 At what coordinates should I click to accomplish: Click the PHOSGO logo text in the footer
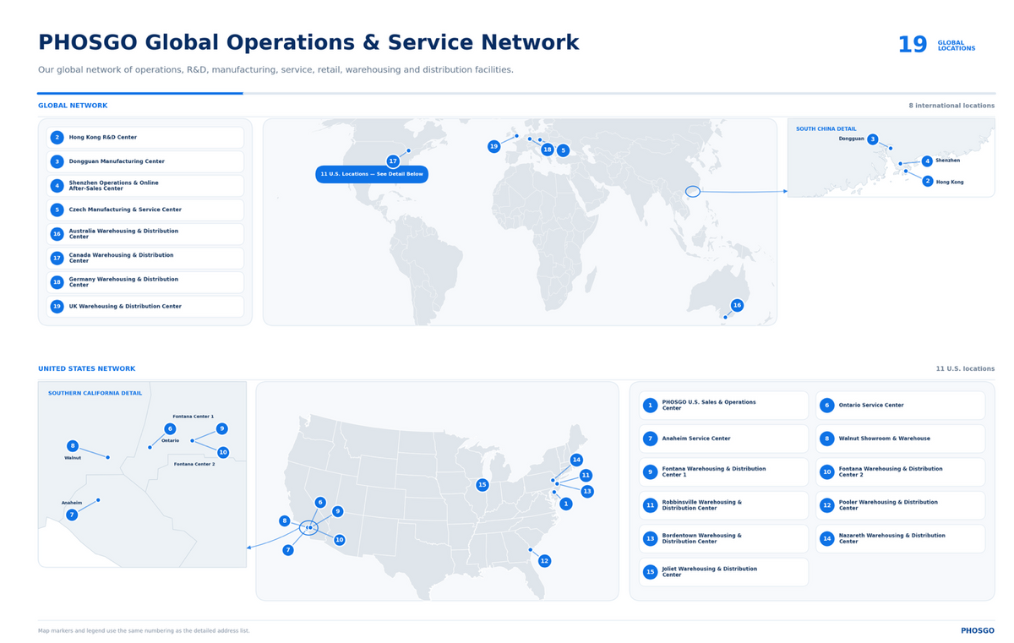tap(978, 630)
